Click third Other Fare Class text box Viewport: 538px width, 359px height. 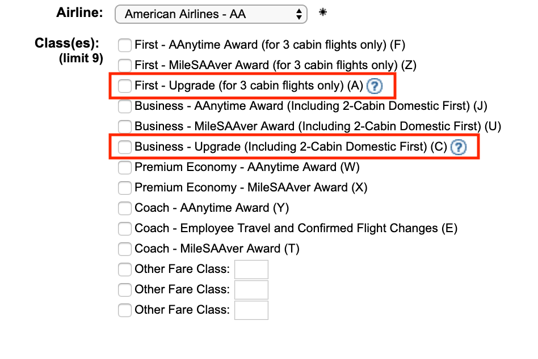[251, 310]
